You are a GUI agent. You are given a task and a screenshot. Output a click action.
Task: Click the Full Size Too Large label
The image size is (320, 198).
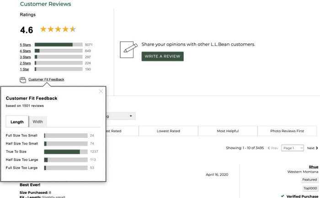pos(21,168)
